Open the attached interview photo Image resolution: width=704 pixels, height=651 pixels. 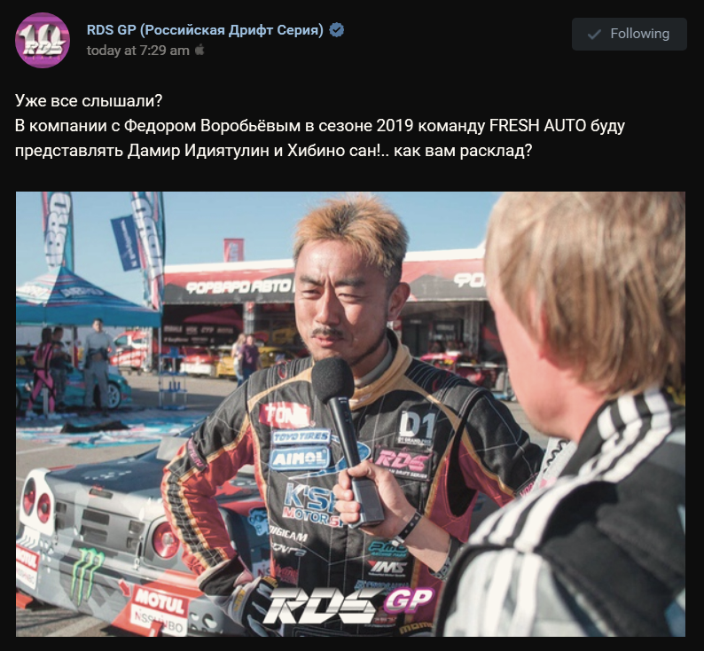click(350, 414)
